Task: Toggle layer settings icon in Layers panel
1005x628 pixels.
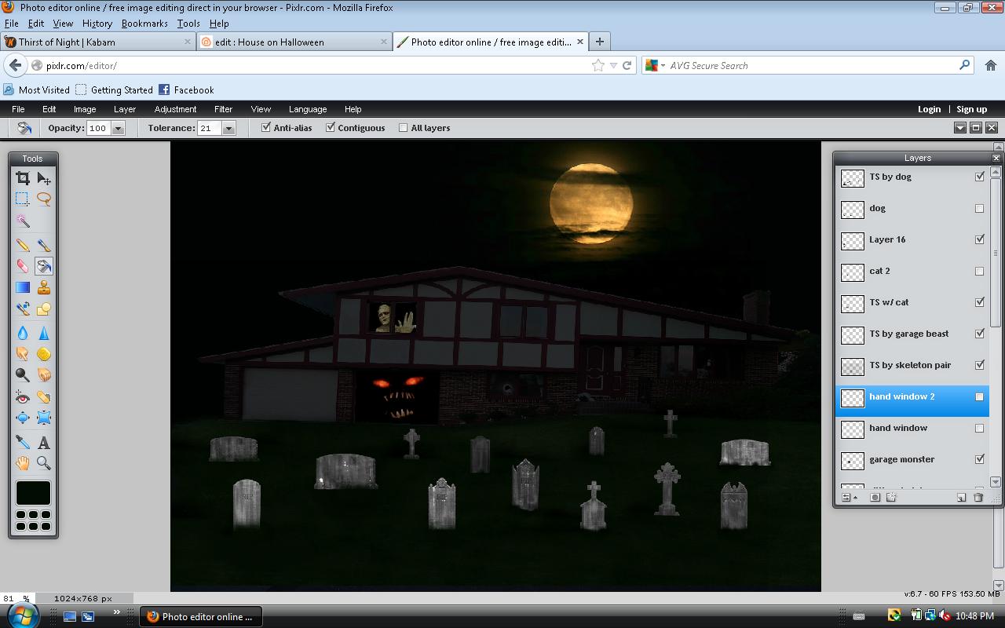Action: tap(850, 497)
